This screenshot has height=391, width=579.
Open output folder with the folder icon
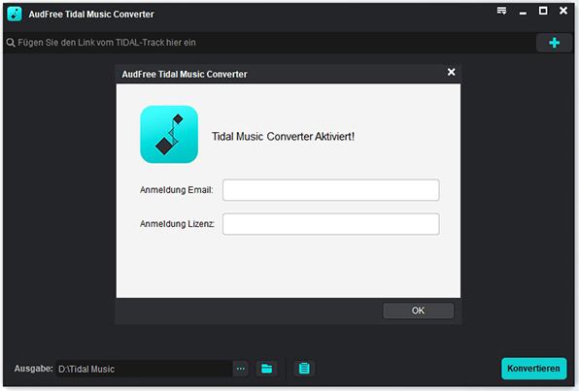pos(266,369)
